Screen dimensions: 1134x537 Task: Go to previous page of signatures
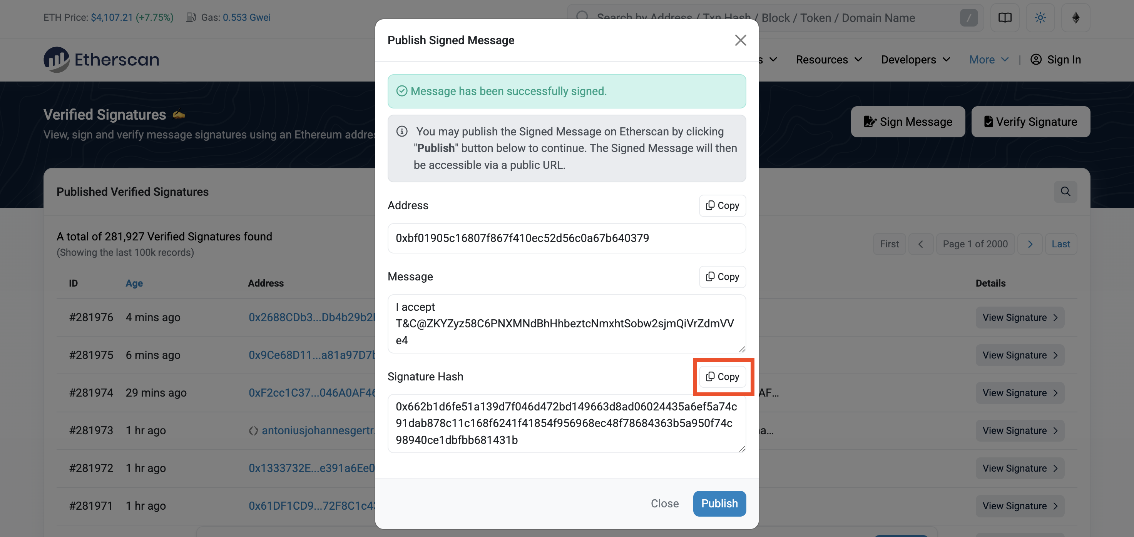tap(920, 244)
